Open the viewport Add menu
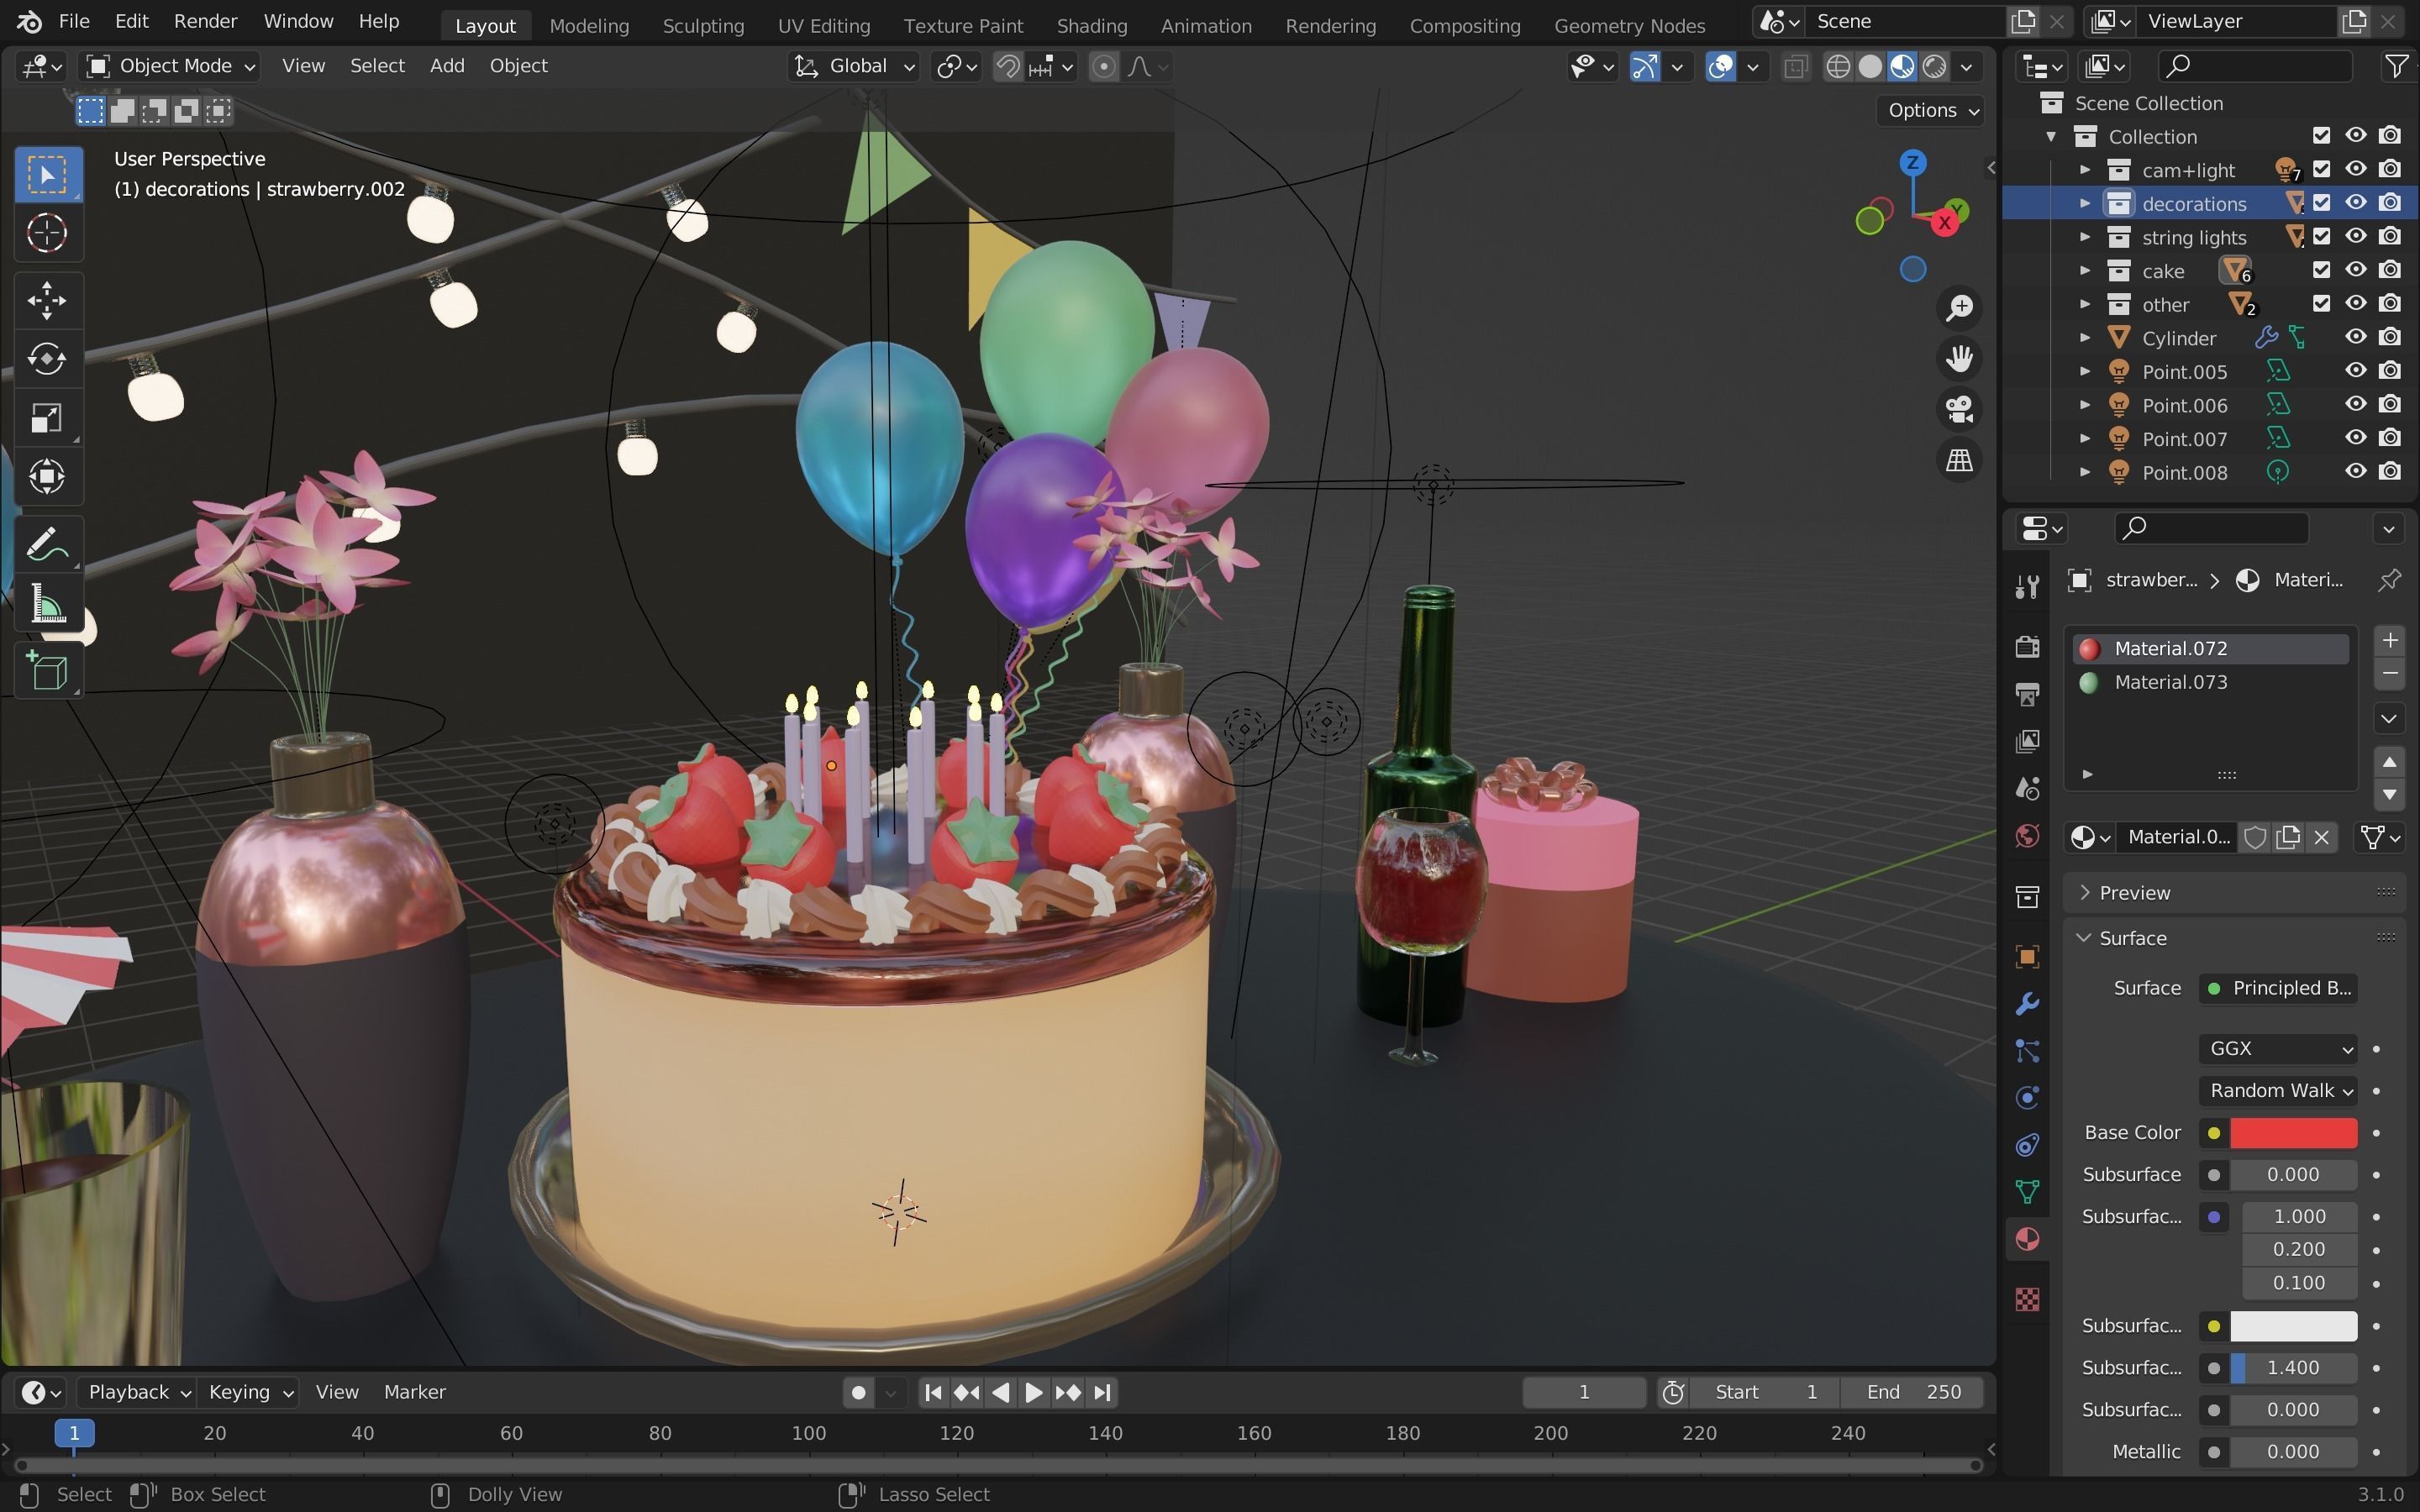Viewport: 2420px width, 1512px height. click(447, 66)
